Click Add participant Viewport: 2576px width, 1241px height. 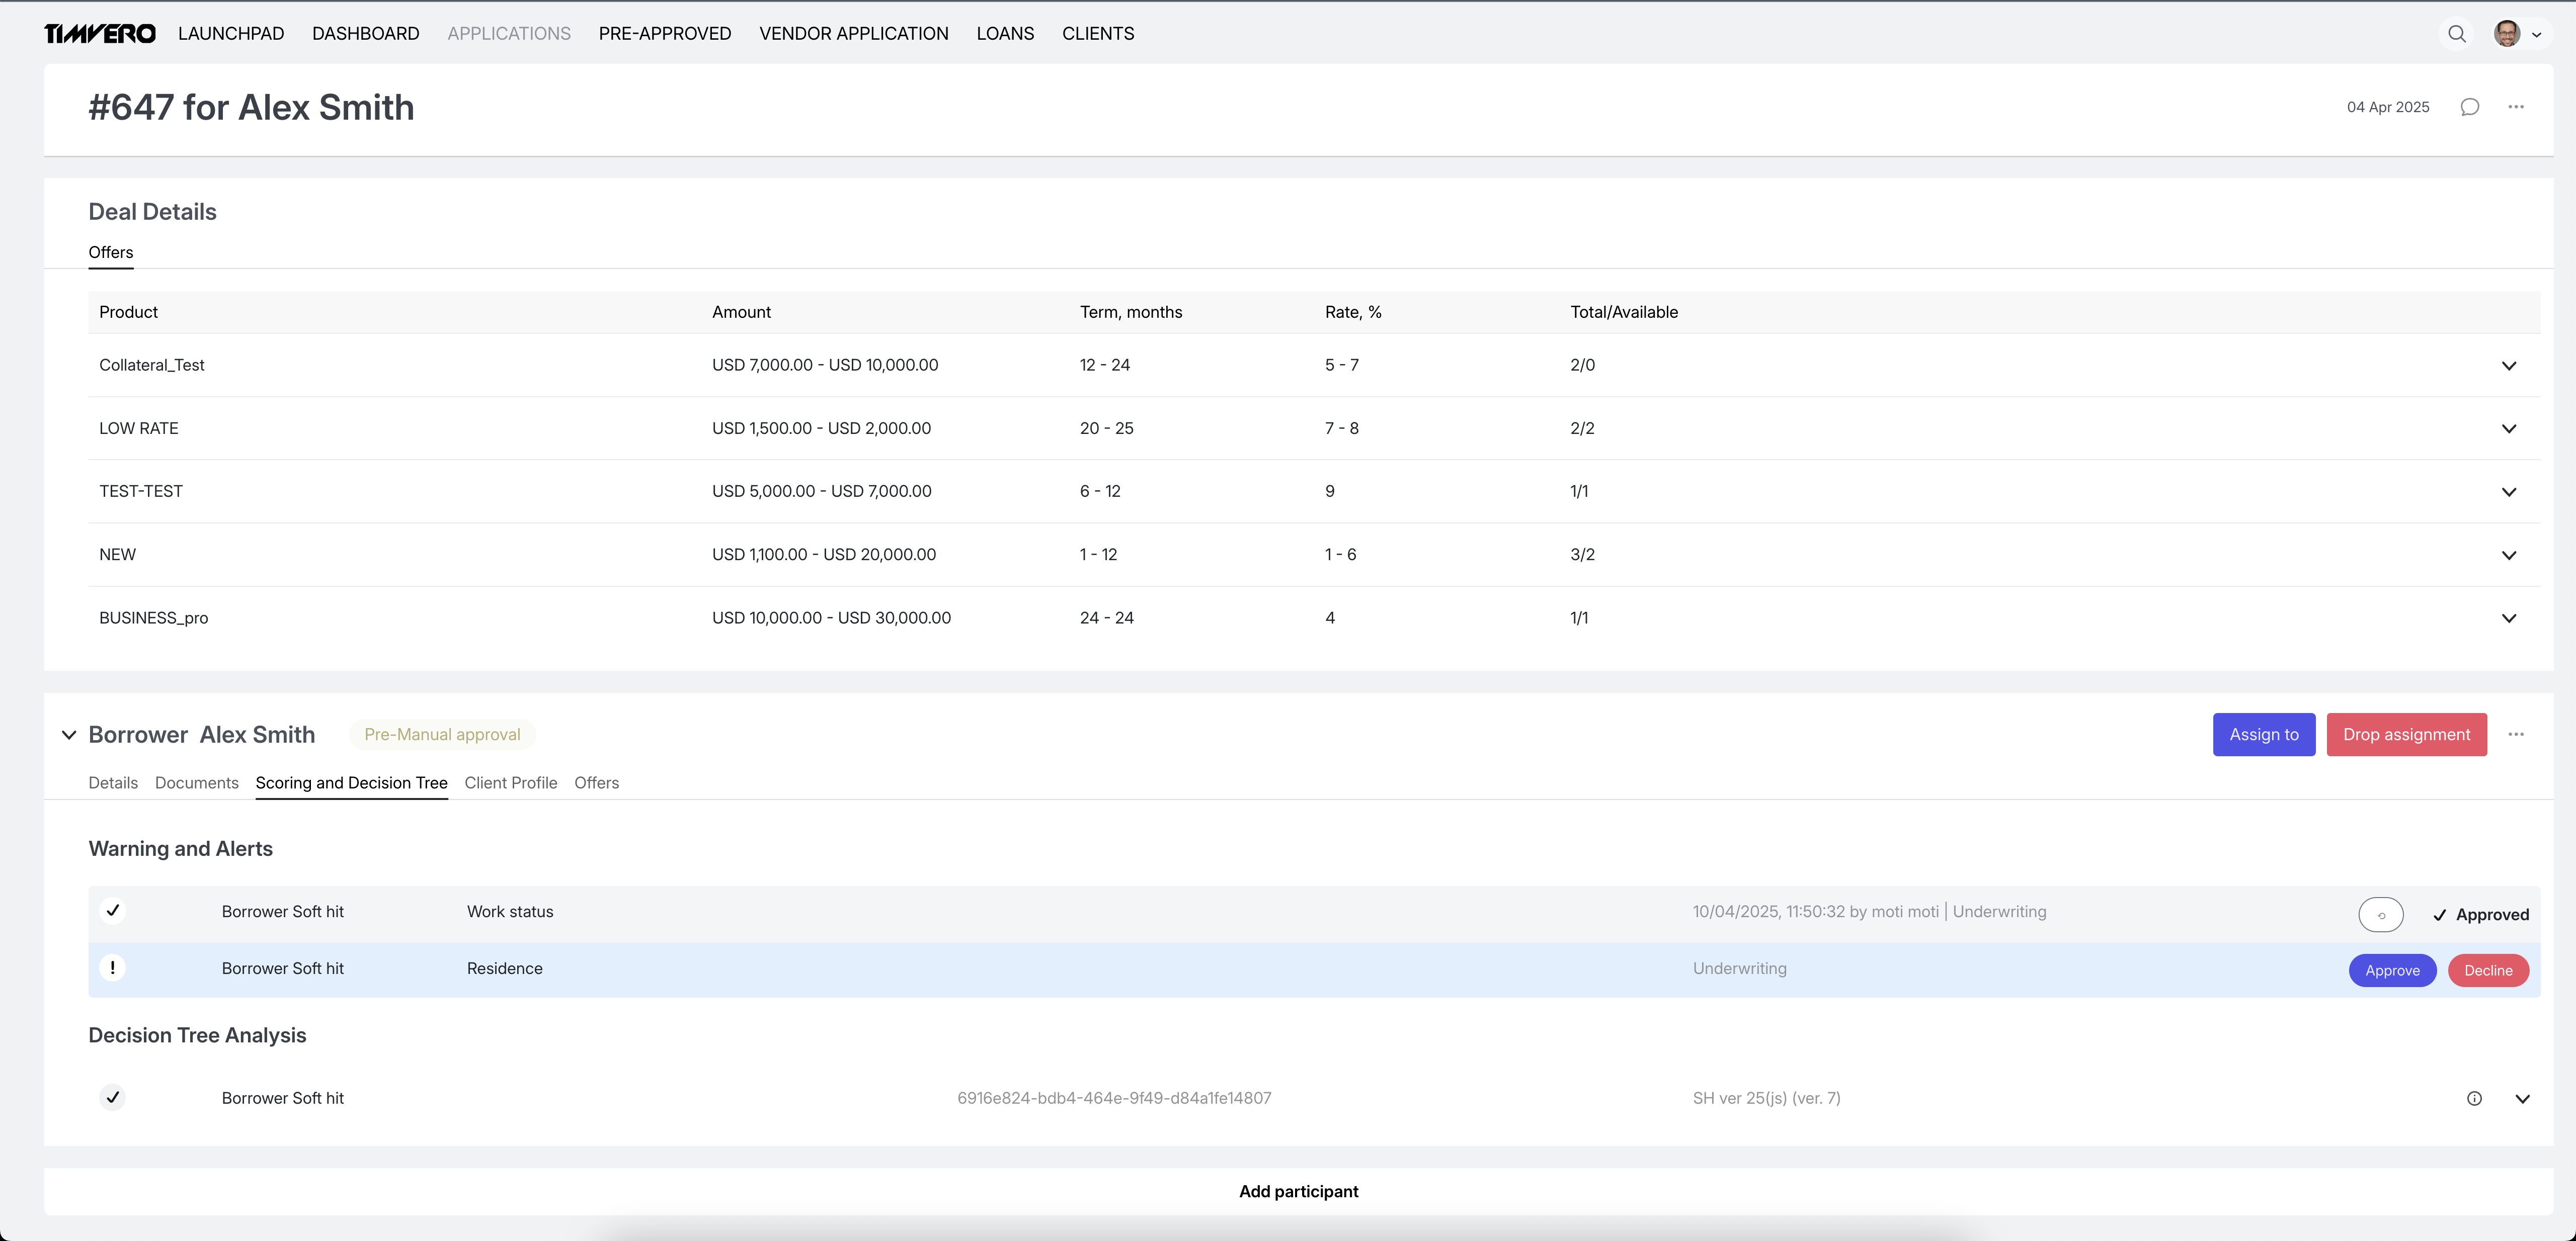[1298, 1191]
